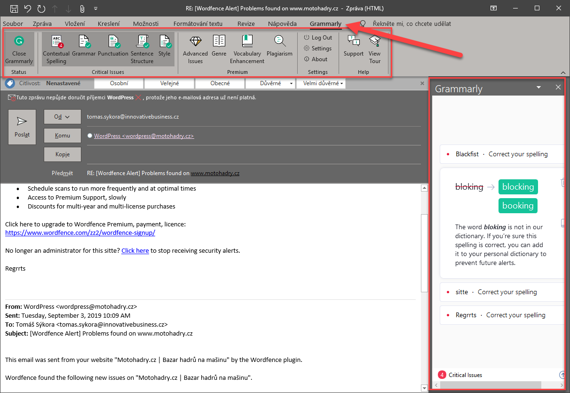Open Vocabulary Enhancement
Screen dimensions: 570x393
[247, 50]
